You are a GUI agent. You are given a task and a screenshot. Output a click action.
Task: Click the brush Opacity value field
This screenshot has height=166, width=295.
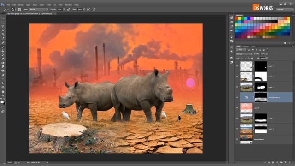[x=60, y=9]
